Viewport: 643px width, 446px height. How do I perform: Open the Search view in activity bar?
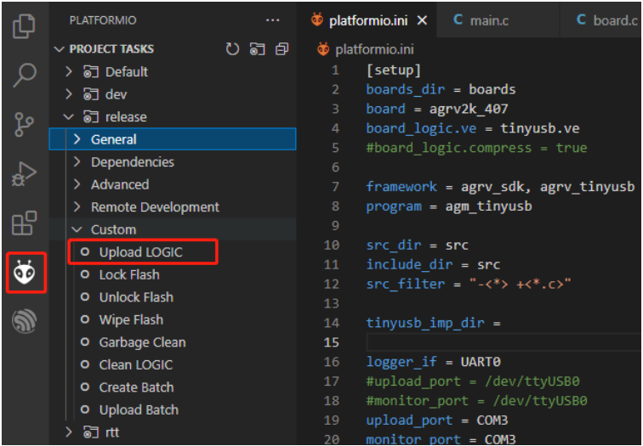(x=24, y=75)
